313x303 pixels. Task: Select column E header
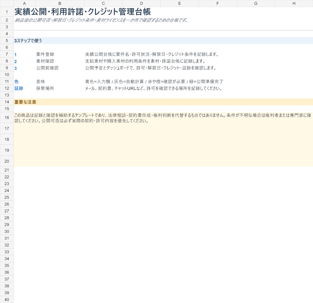point(180,3)
